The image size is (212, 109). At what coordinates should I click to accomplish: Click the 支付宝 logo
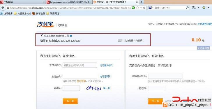click(45, 24)
